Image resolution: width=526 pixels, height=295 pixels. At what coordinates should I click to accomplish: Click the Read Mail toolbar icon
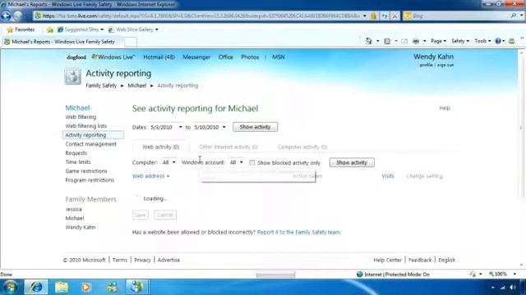404,41
